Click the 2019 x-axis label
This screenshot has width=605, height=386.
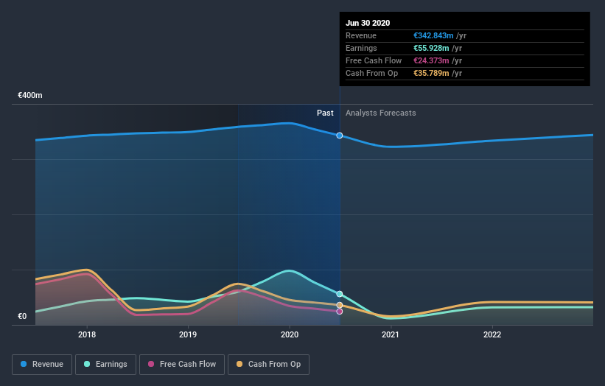tap(188, 334)
